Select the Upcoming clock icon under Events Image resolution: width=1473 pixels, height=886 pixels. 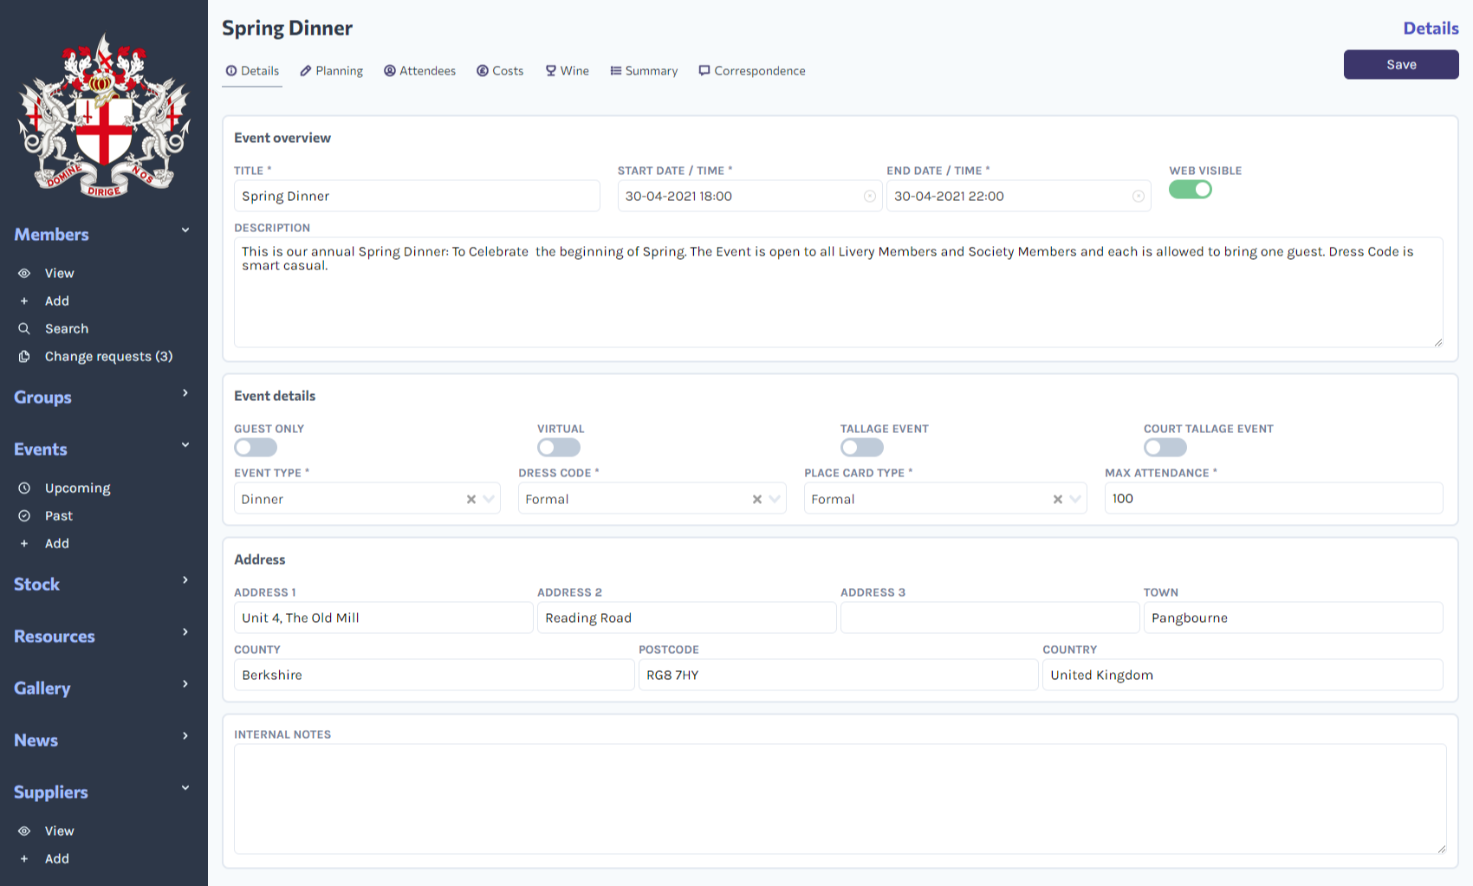tap(24, 488)
